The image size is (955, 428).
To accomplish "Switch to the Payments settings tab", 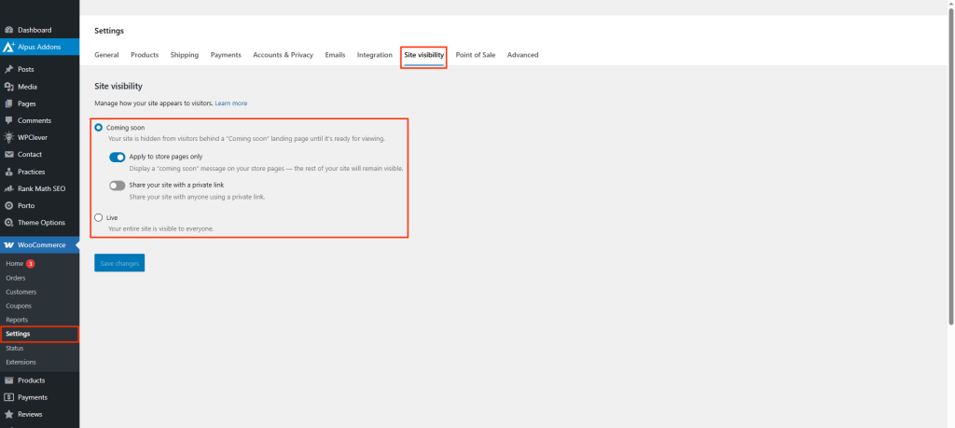I will (x=226, y=55).
